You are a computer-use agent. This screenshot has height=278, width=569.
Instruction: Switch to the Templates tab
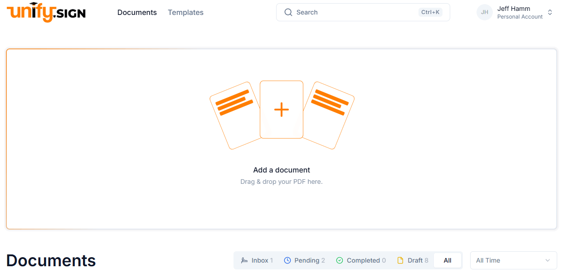click(x=185, y=12)
